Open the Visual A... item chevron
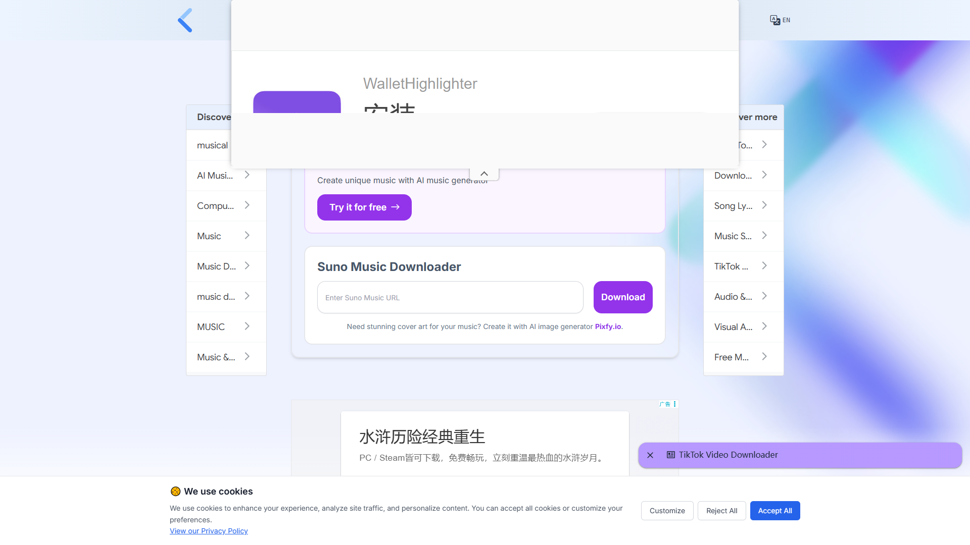The width and height of the screenshot is (970, 545). coord(764,326)
